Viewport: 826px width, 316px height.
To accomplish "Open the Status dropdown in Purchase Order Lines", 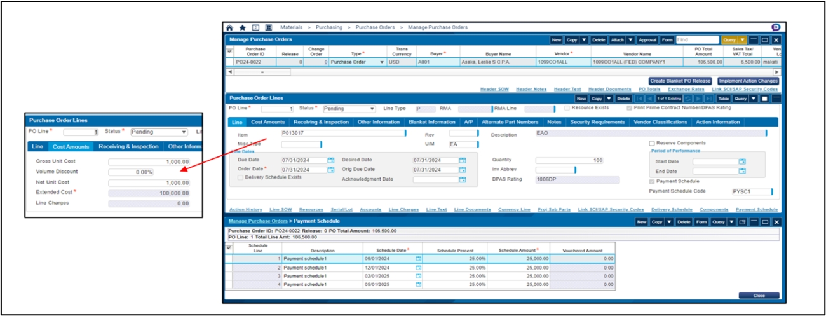I will (x=372, y=109).
